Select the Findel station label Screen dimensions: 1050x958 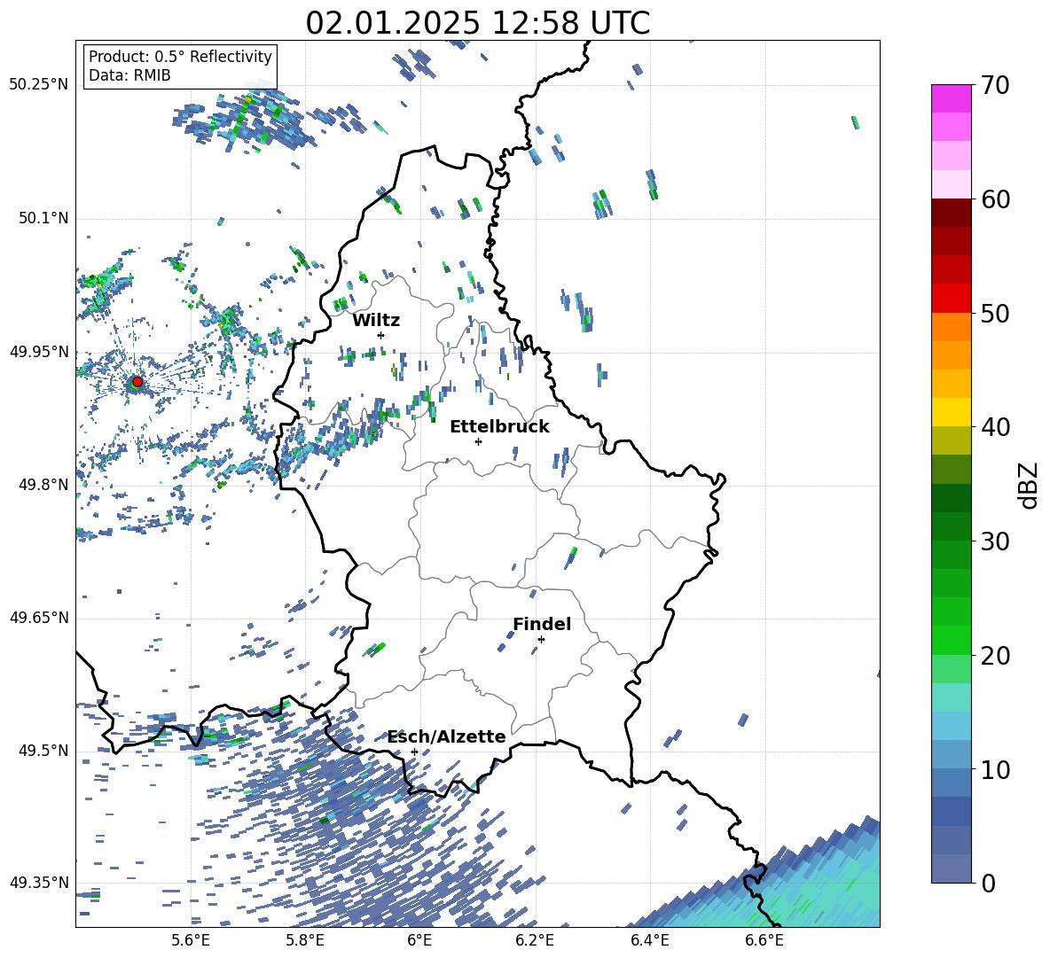tap(542, 624)
